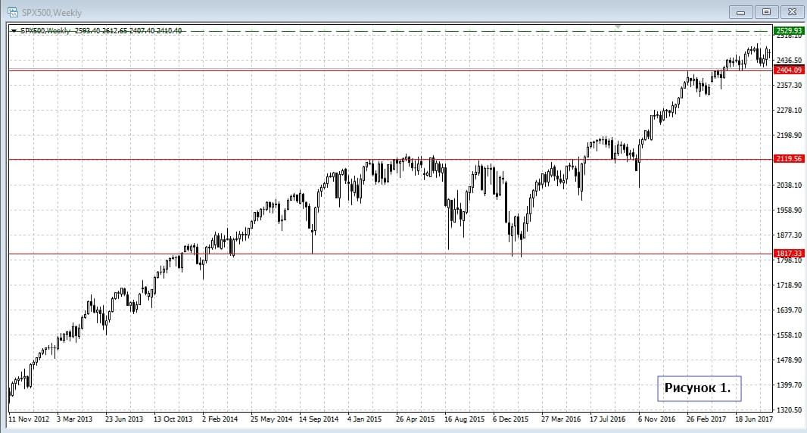The image size is (807, 433).
Task: Click the small triangle before SPX500,Weekly label
Action: tap(13, 31)
